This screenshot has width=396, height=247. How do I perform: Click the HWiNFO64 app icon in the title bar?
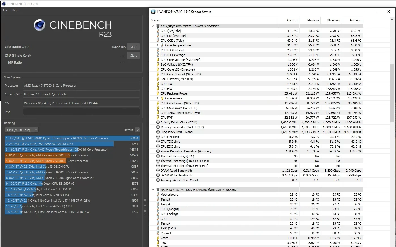153,12
